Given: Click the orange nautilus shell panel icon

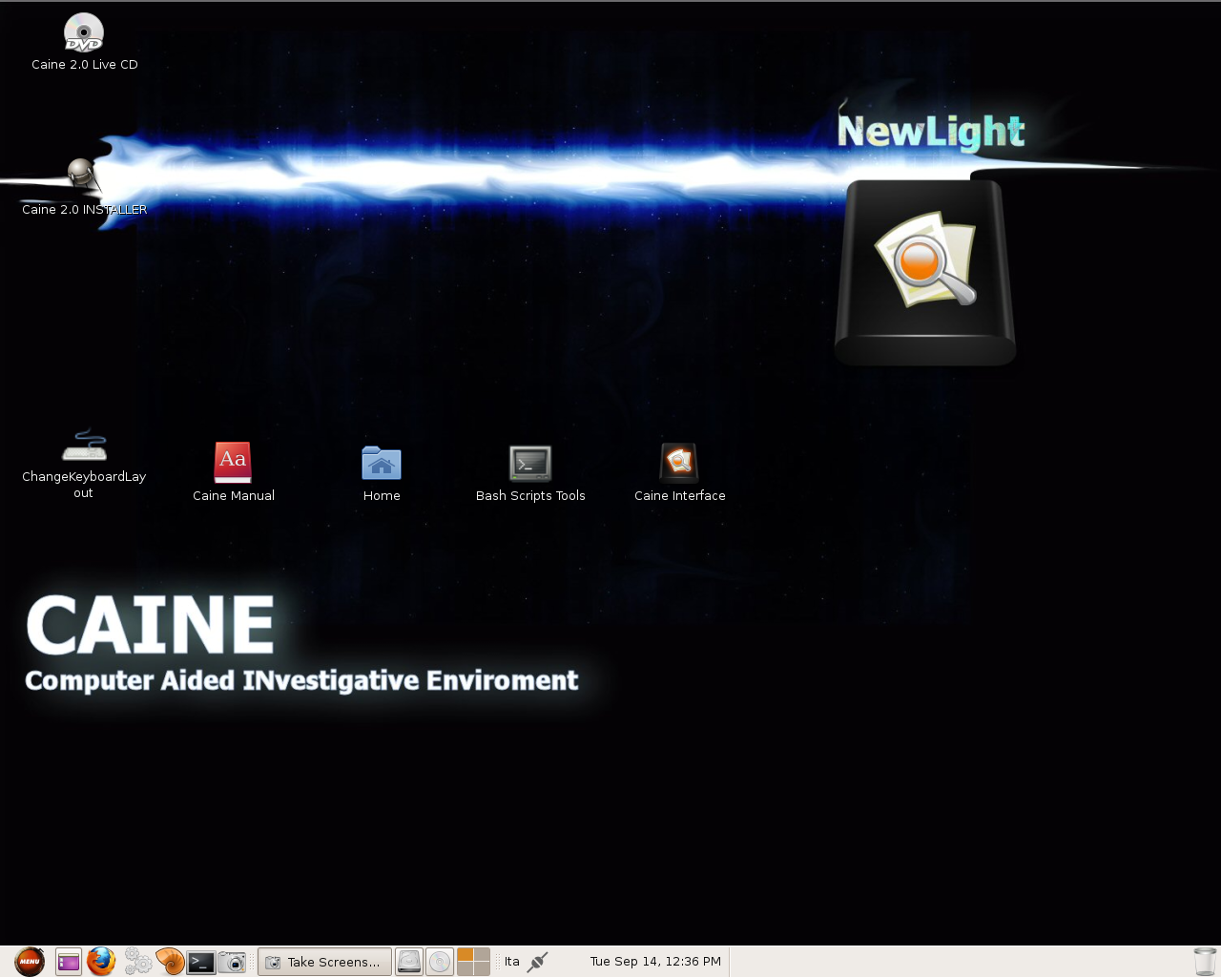Looking at the screenshot, I should (x=170, y=962).
